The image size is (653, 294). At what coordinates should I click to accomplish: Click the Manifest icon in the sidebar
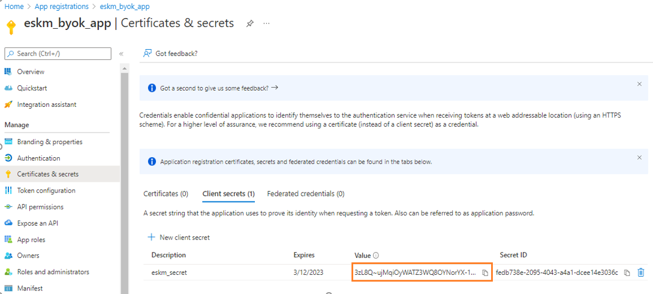pyautogui.click(x=8, y=288)
